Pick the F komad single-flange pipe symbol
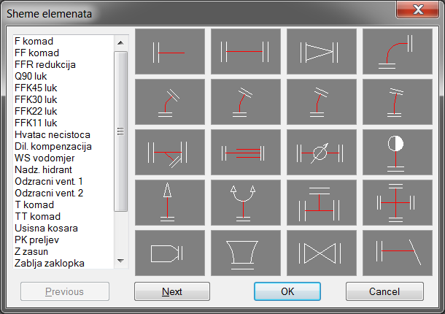 [170, 51]
